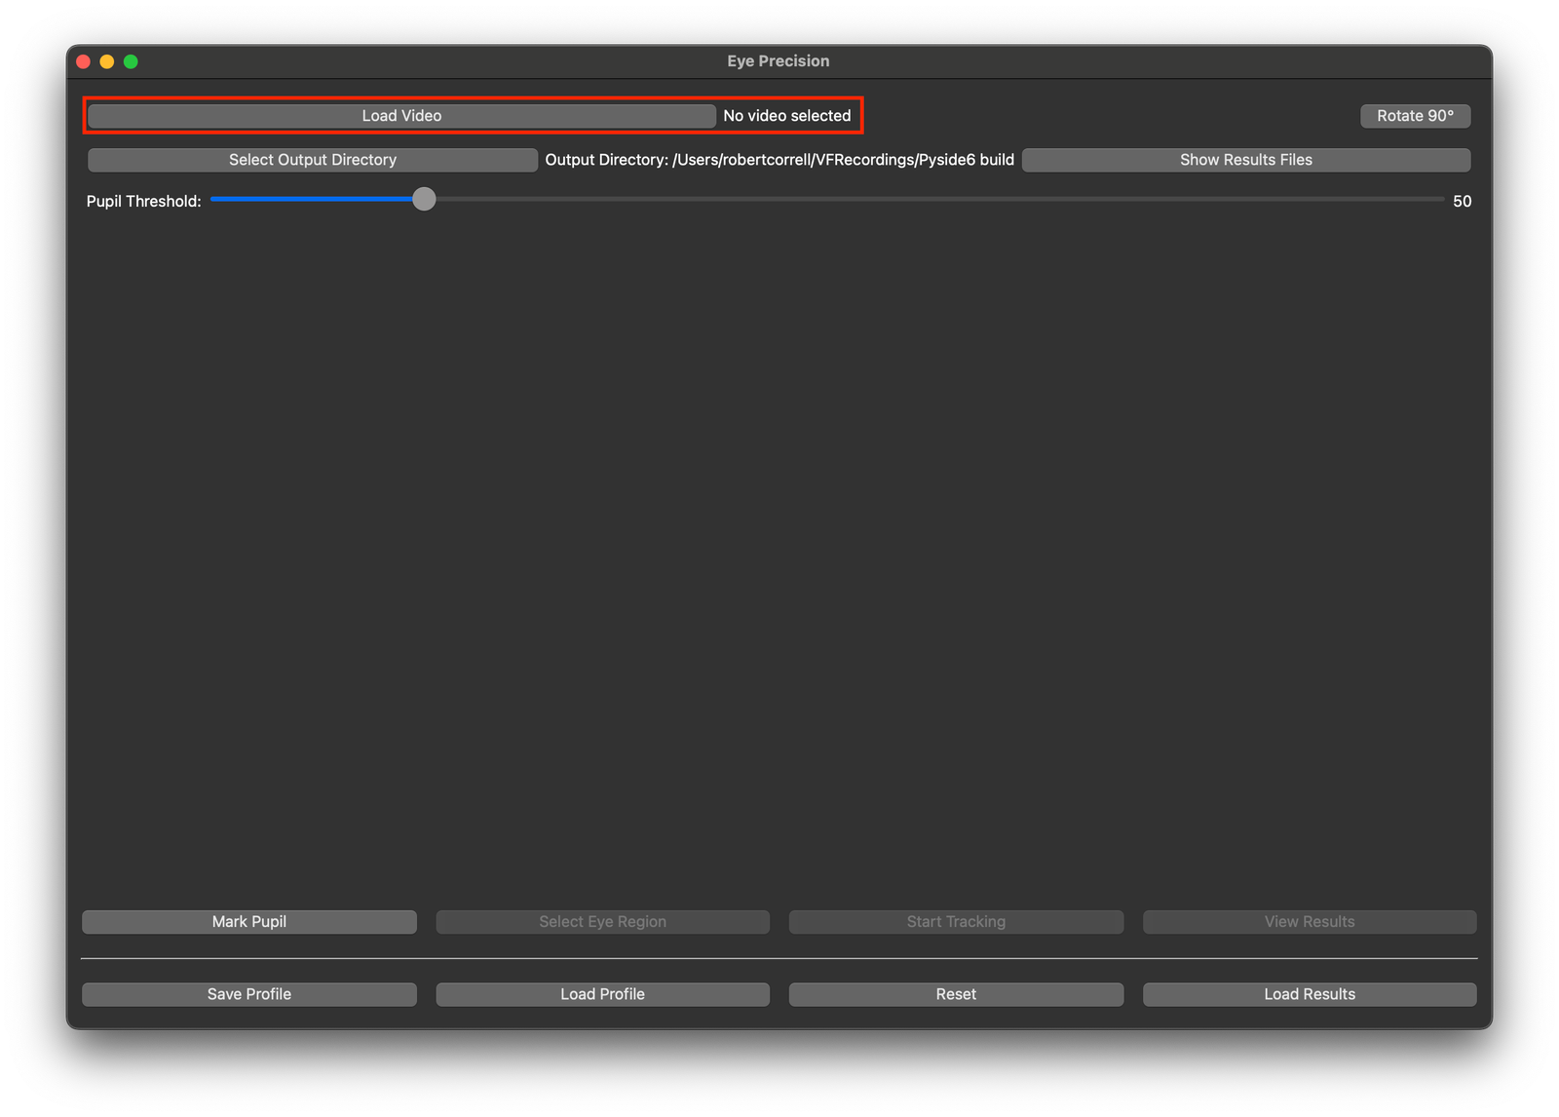
Task: Rotate the video 90 degrees
Action: click(x=1415, y=116)
